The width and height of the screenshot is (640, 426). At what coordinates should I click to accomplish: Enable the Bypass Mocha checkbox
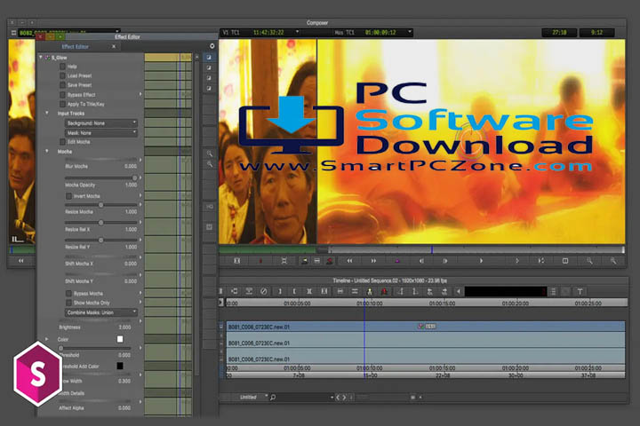69,294
